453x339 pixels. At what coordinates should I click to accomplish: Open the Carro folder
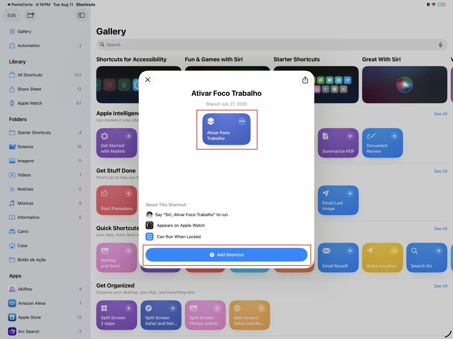(x=45, y=231)
